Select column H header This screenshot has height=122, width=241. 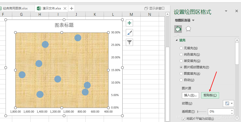40,14
